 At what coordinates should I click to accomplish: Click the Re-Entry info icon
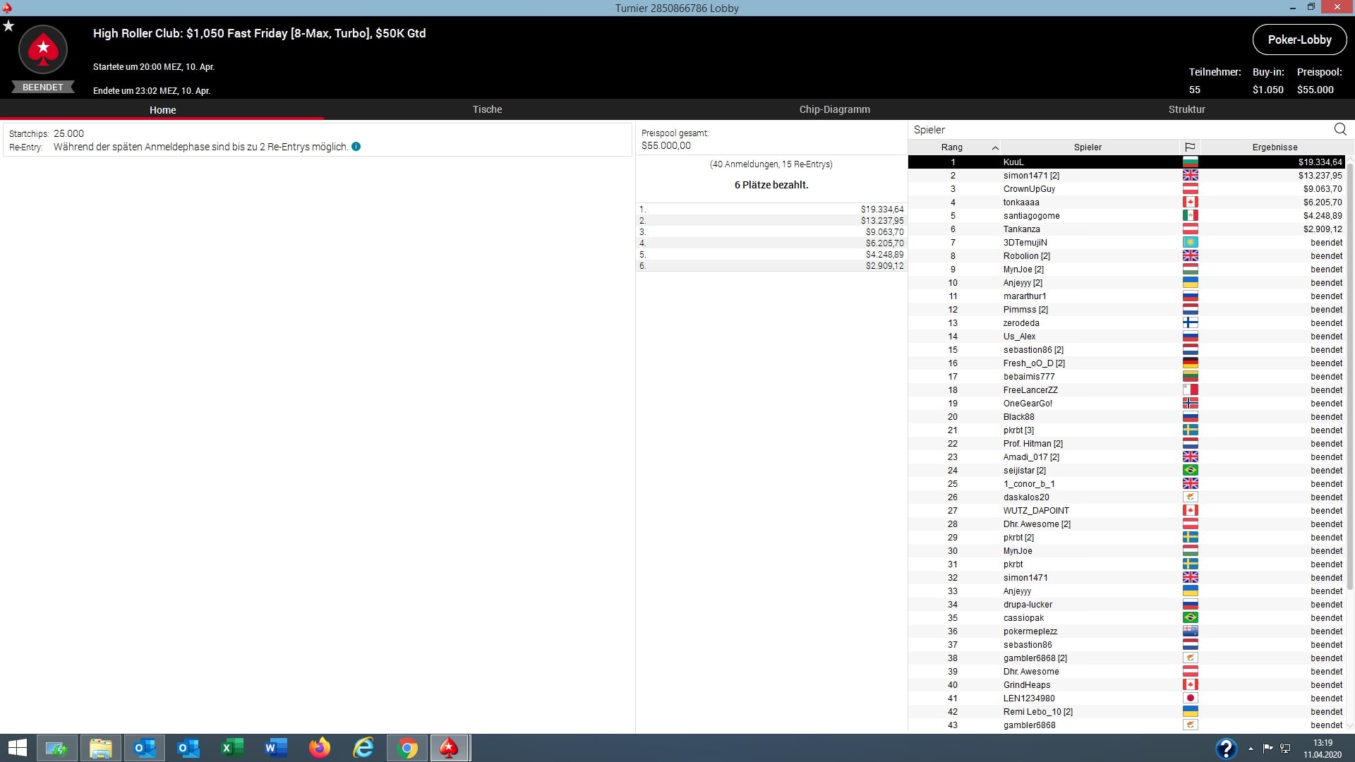356,147
